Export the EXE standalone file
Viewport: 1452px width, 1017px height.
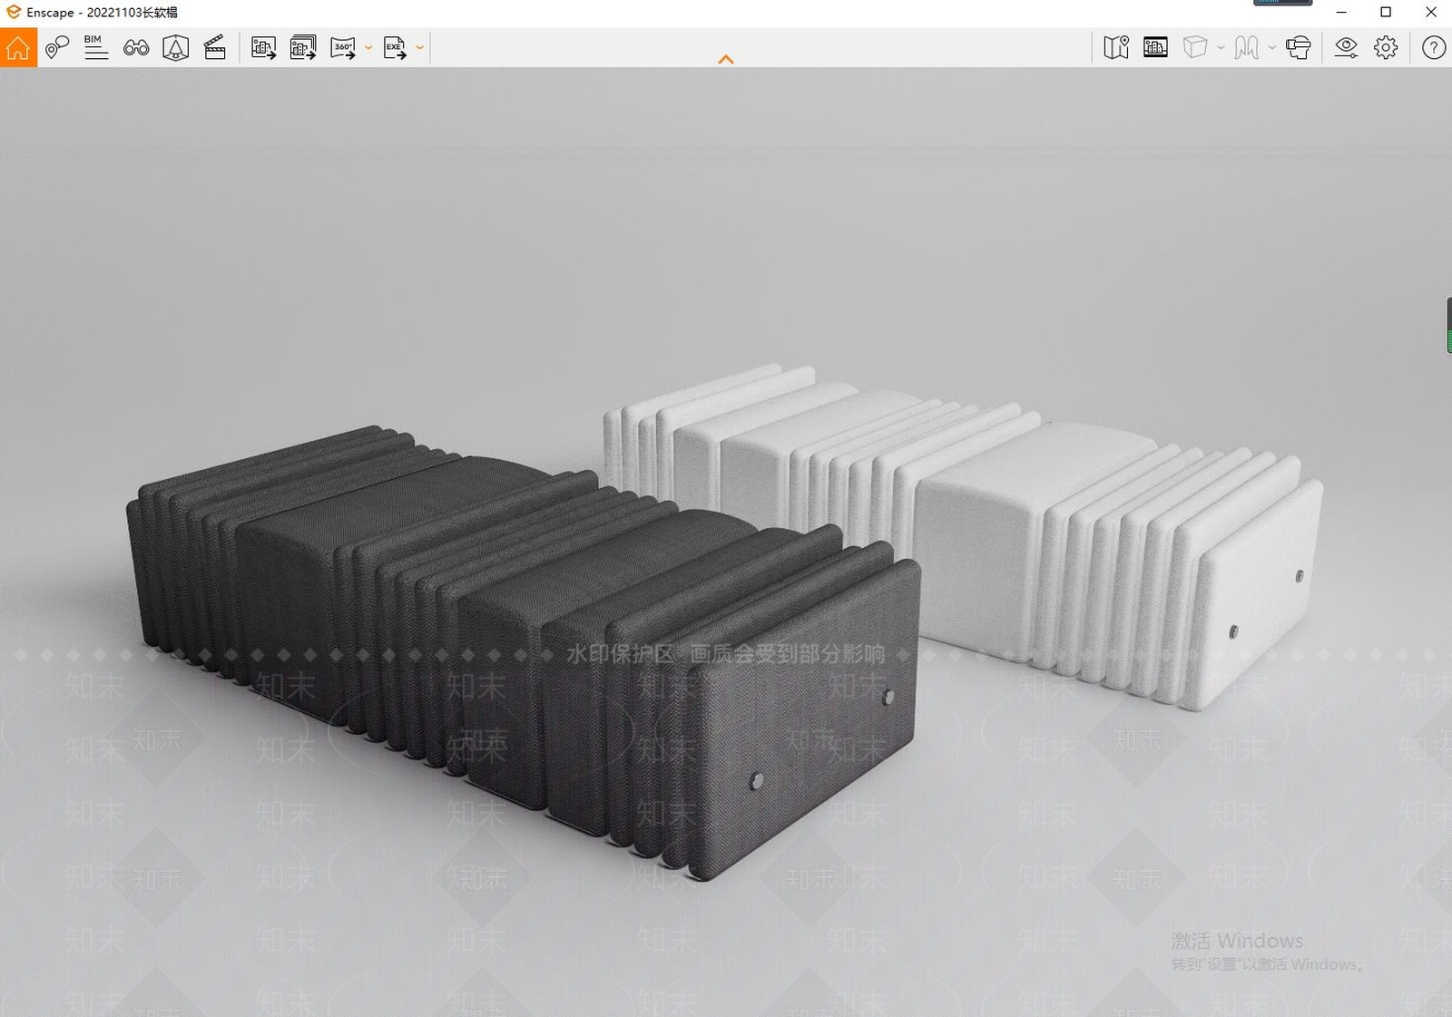pos(395,47)
